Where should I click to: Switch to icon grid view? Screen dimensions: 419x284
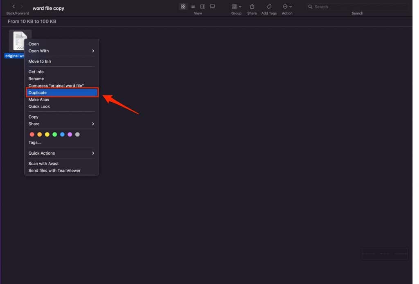183,7
